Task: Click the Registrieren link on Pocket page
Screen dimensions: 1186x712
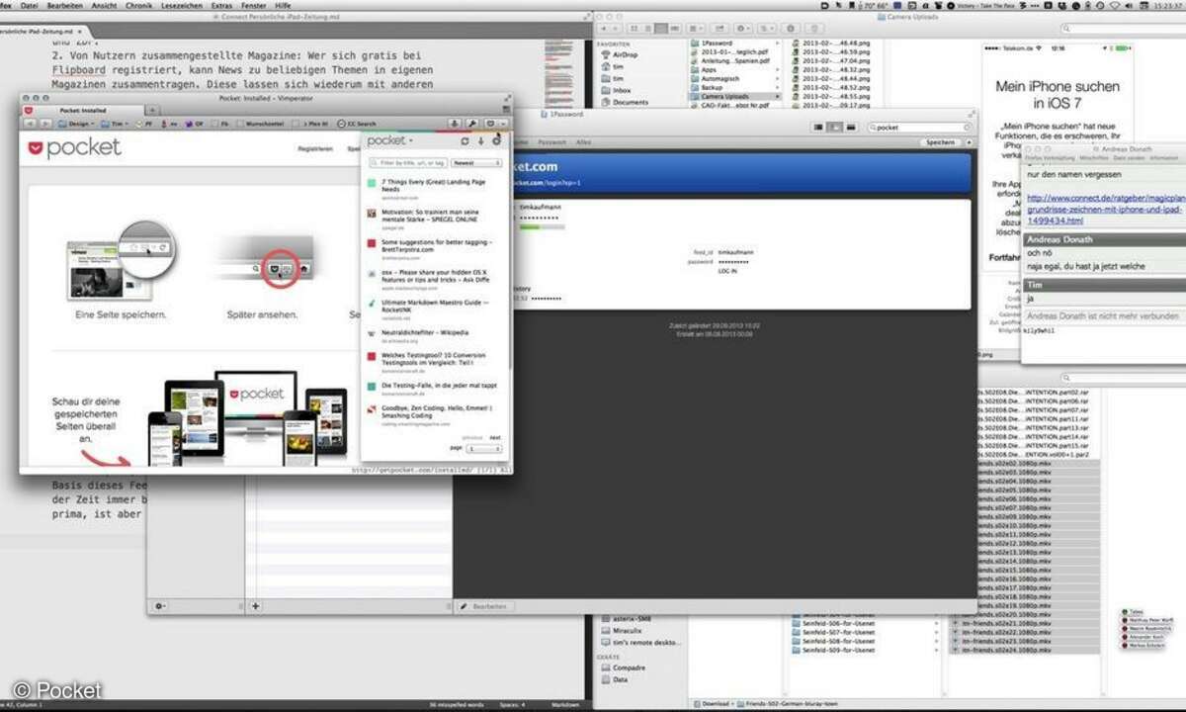Action: coord(313,148)
